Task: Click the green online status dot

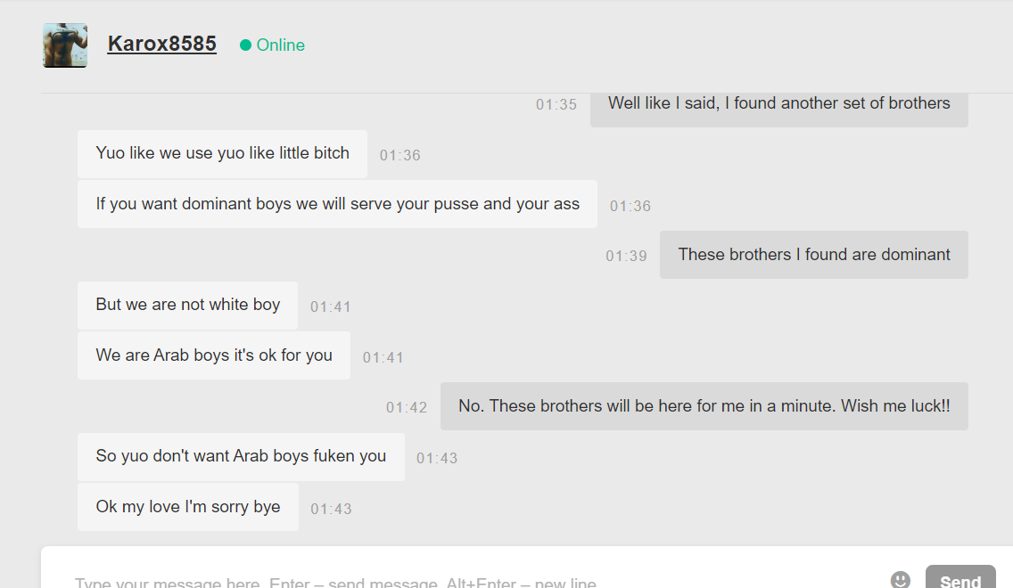Action: point(245,45)
